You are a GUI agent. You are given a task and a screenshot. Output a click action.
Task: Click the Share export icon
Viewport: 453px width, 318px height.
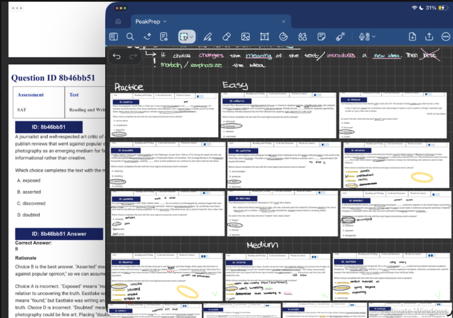coord(429,36)
